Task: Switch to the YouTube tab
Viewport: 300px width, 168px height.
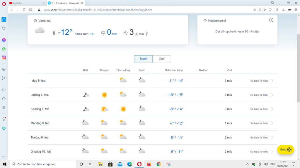Action: [x=27, y=3]
